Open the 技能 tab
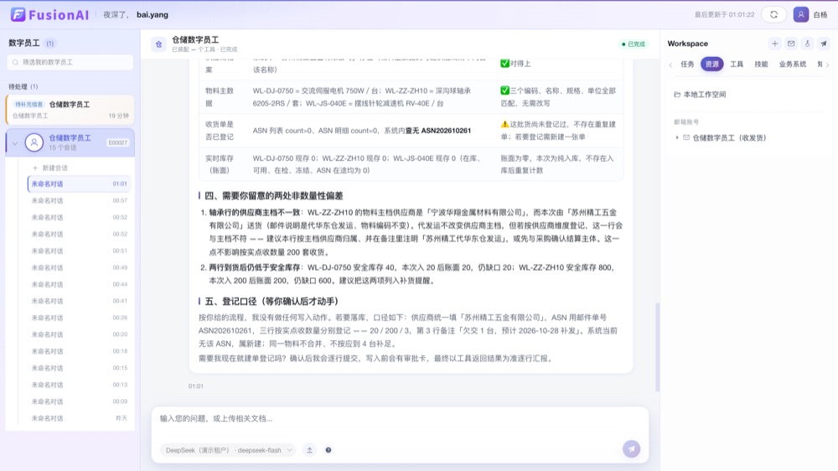Image resolution: width=838 pixels, height=471 pixels. (761, 65)
